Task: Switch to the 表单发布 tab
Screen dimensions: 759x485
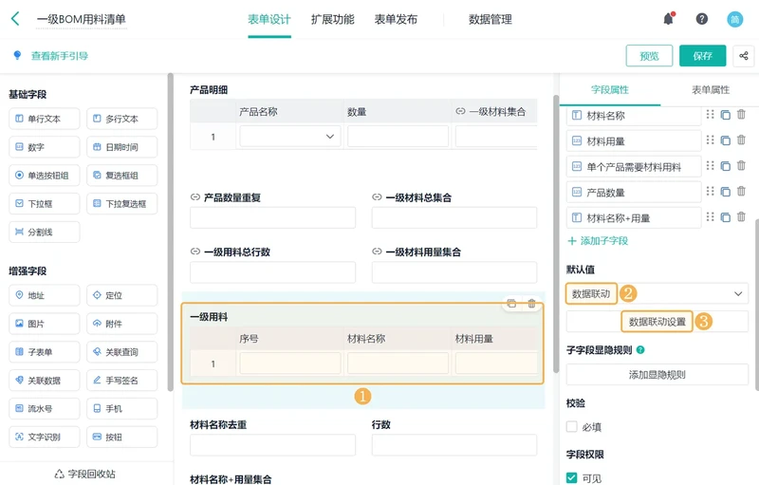Action: (x=396, y=19)
